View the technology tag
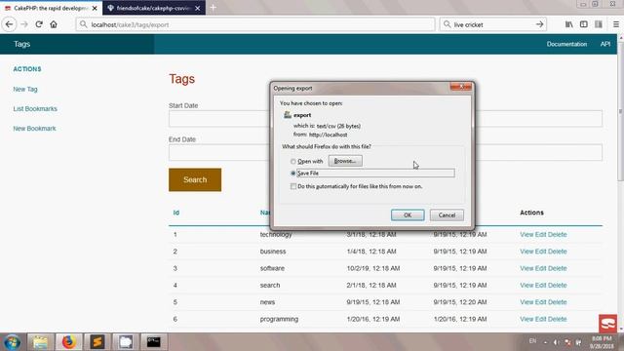The image size is (624, 351). tap(526, 234)
